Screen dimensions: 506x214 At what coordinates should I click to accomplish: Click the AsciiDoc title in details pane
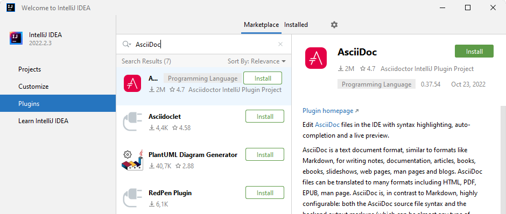click(357, 52)
